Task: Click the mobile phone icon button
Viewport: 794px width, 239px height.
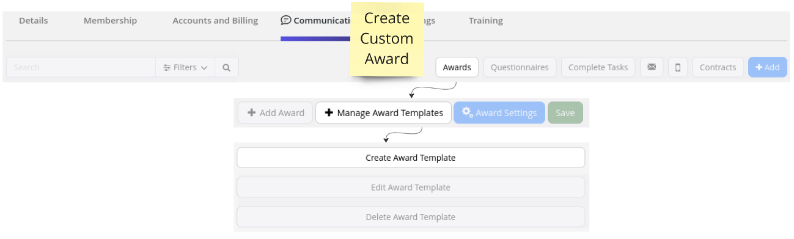Action: tap(677, 67)
